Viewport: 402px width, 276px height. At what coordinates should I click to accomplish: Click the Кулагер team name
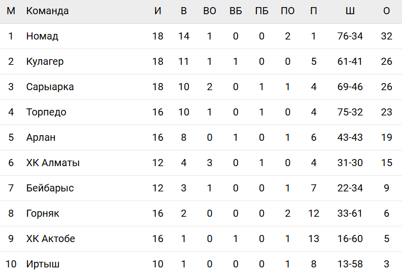(x=45, y=62)
